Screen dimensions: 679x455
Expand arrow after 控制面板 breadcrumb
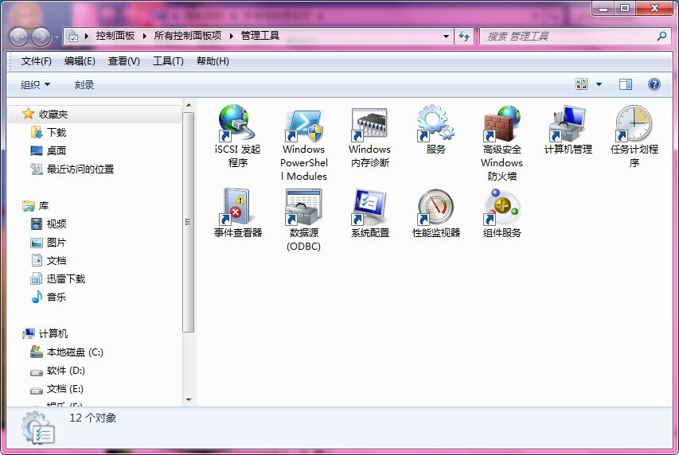point(145,36)
